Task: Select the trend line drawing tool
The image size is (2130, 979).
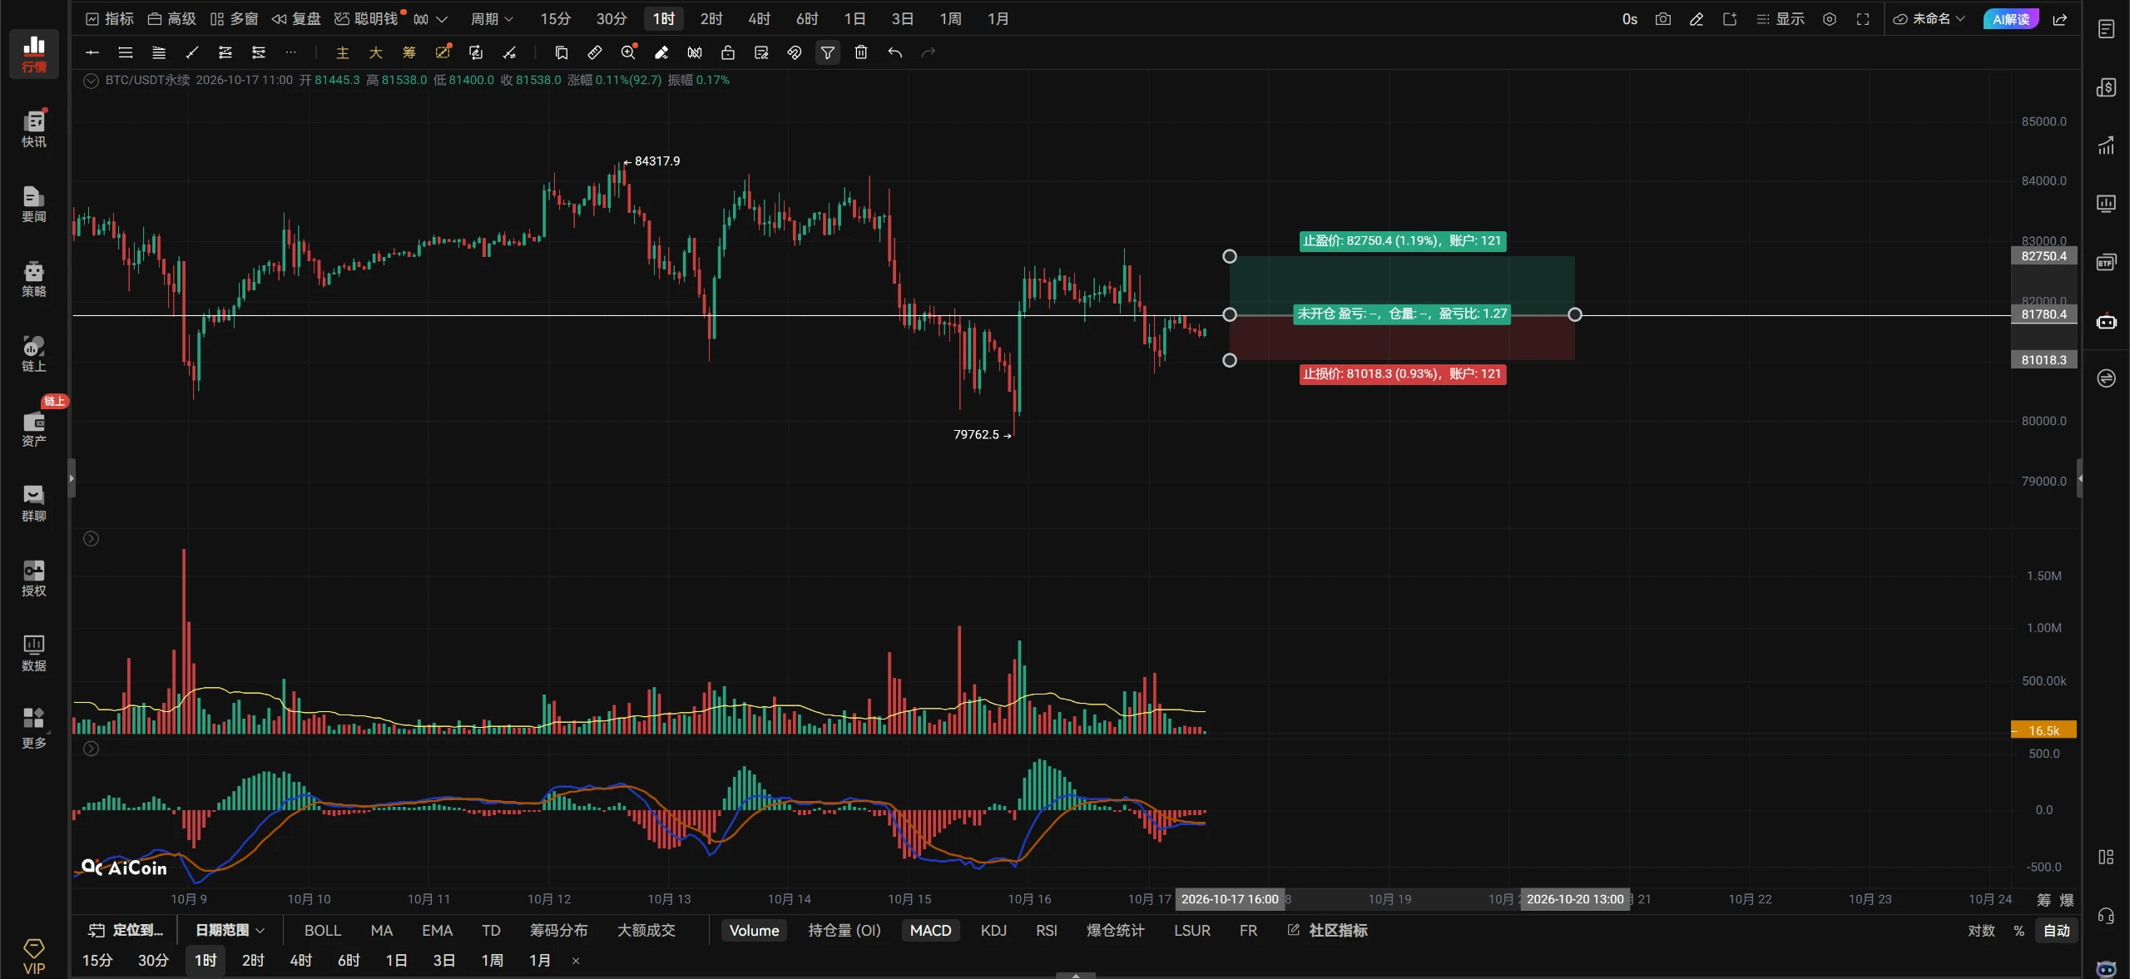Action: coord(192,52)
